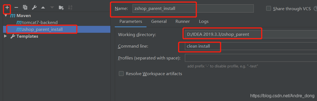Select the tomcat7-backend configuration

(37, 22)
